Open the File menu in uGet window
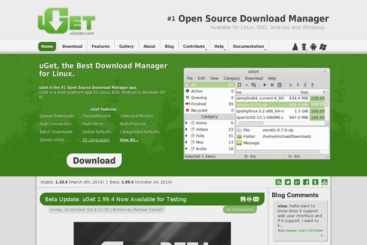The width and height of the screenshot is (367, 245). (190, 78)
